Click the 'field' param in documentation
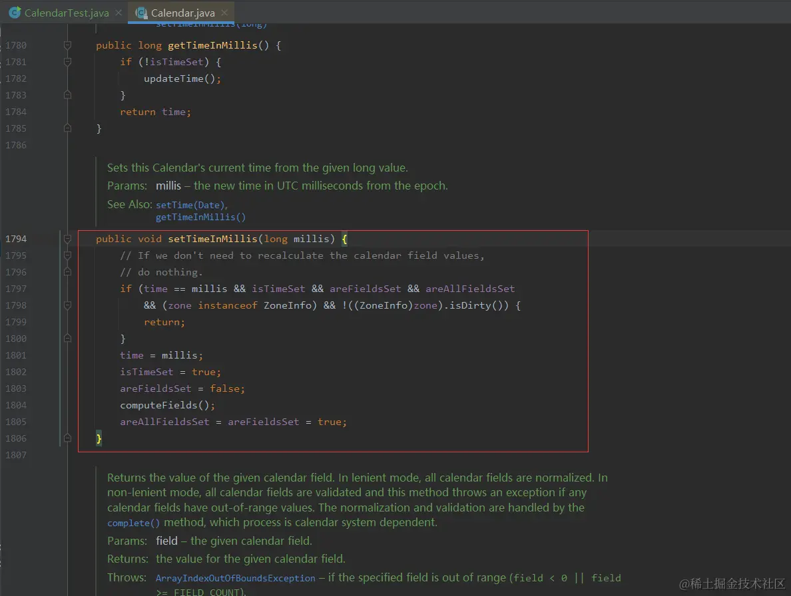 coord(166,541)
